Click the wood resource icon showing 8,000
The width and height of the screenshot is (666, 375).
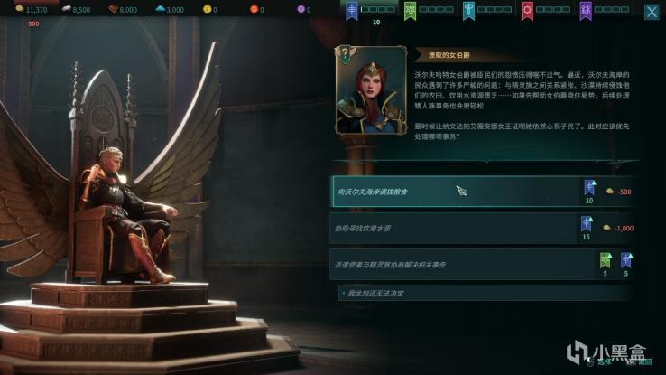[113, 9]
